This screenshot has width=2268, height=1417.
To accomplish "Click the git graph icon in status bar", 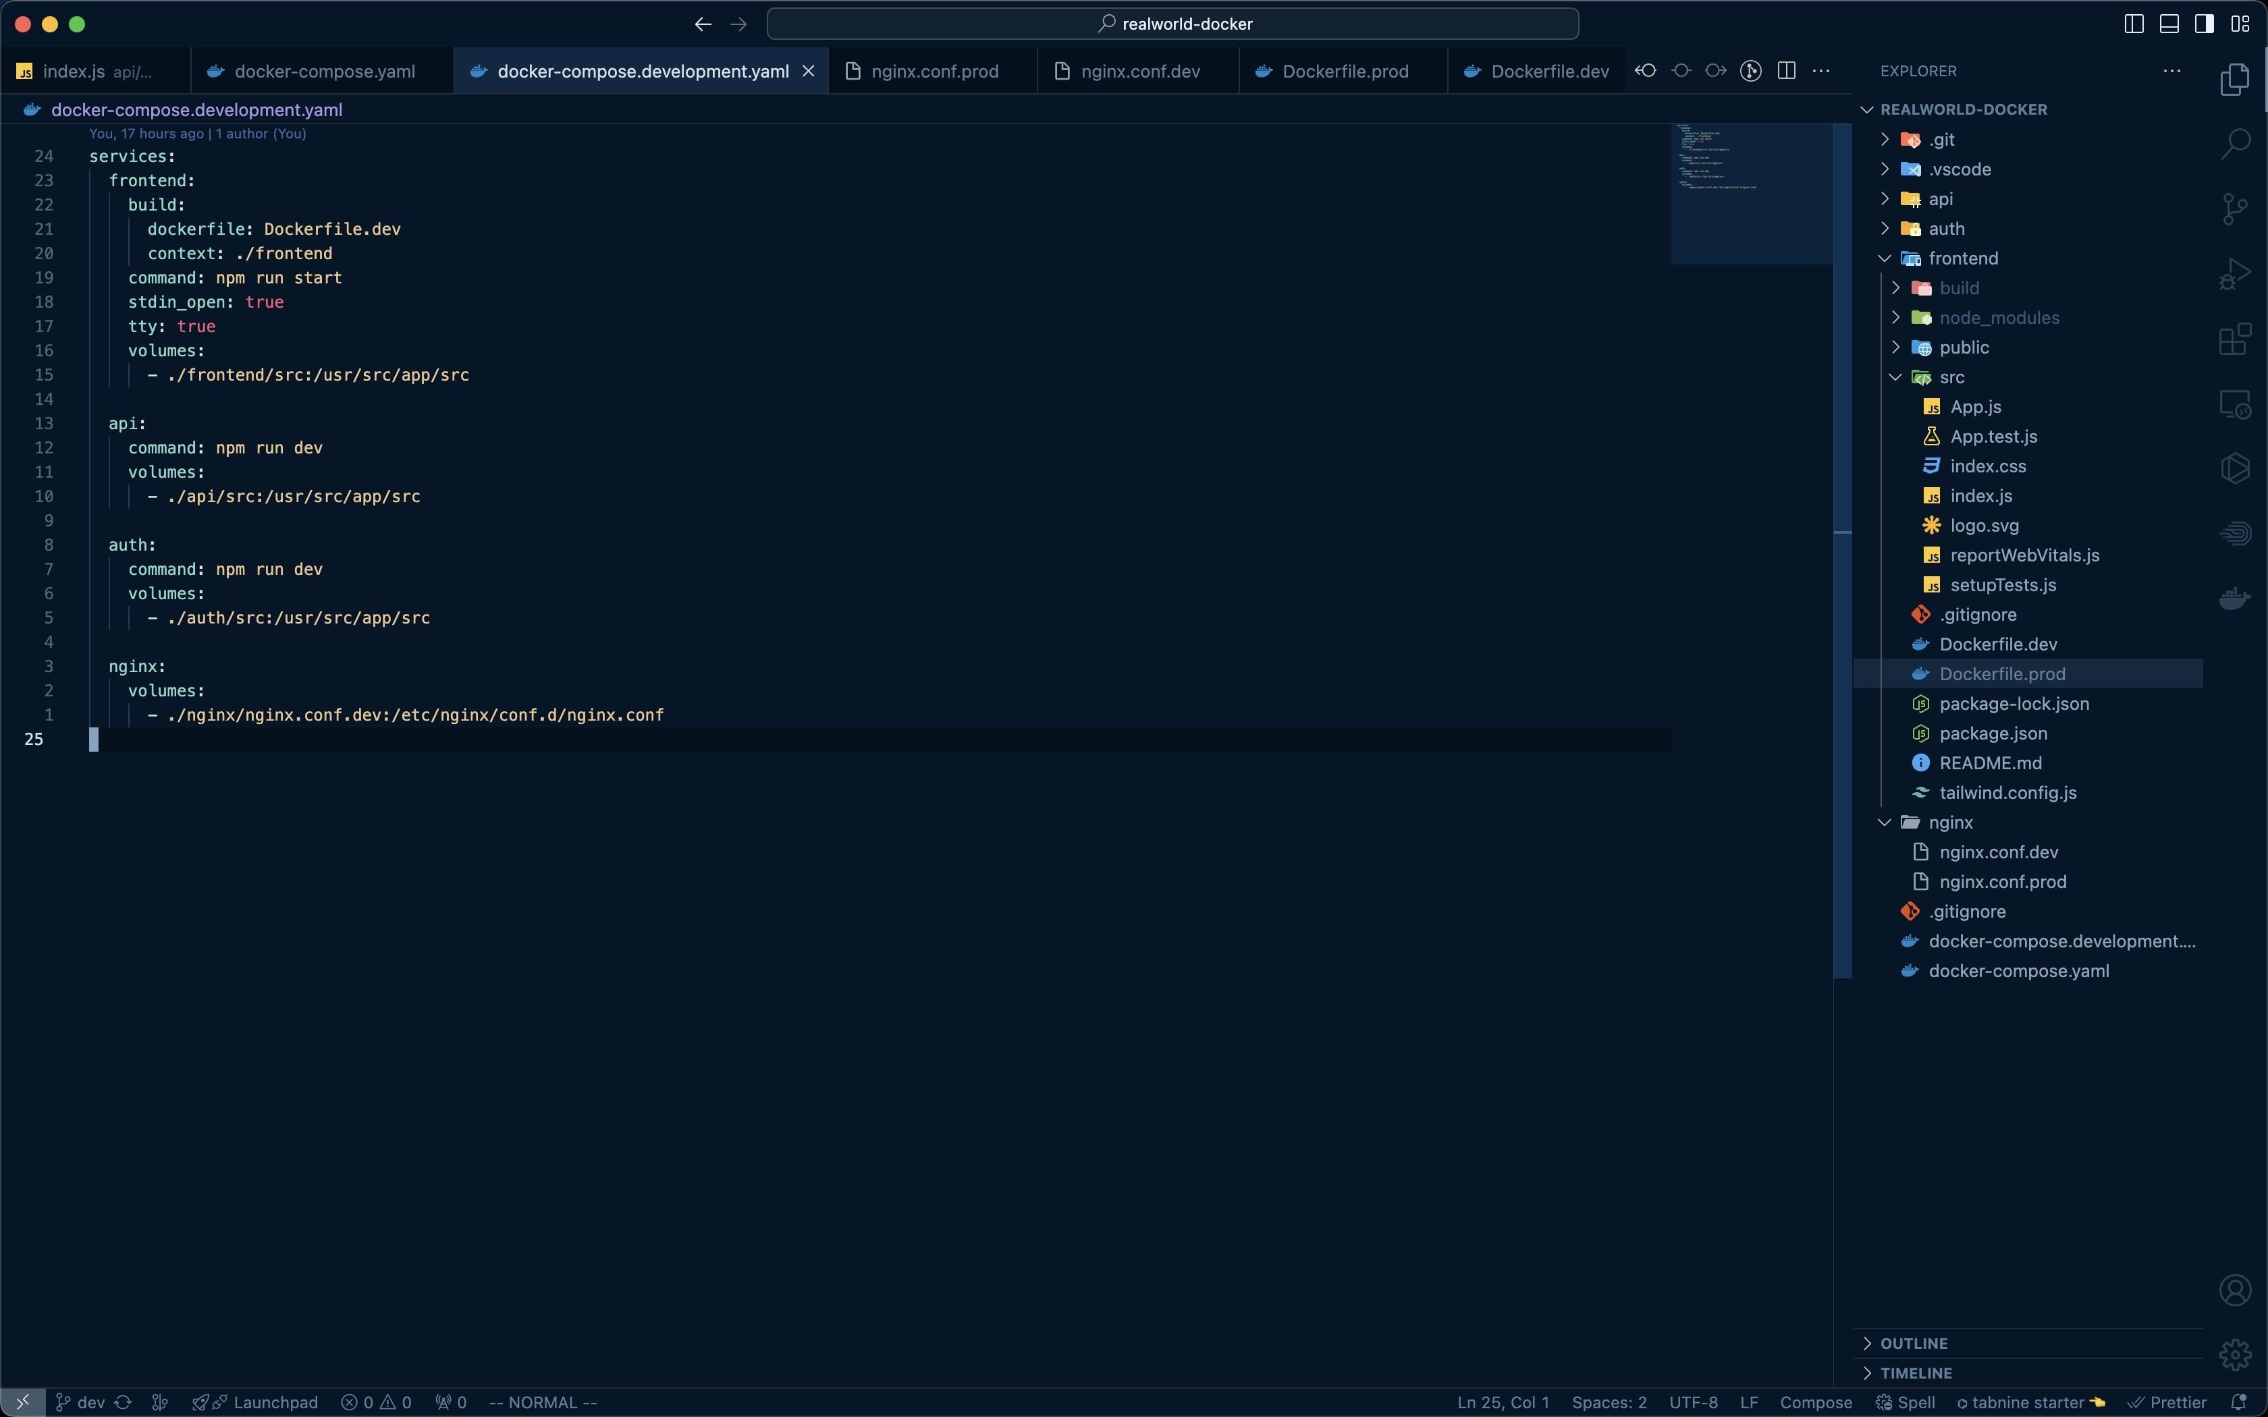I will tap(160, 1402).
